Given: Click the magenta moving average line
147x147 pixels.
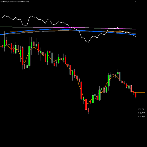Looking at the screenshot, I should [68, 28].
